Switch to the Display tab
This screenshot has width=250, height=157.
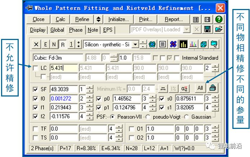pyautogui.click(x=38, y=30)
